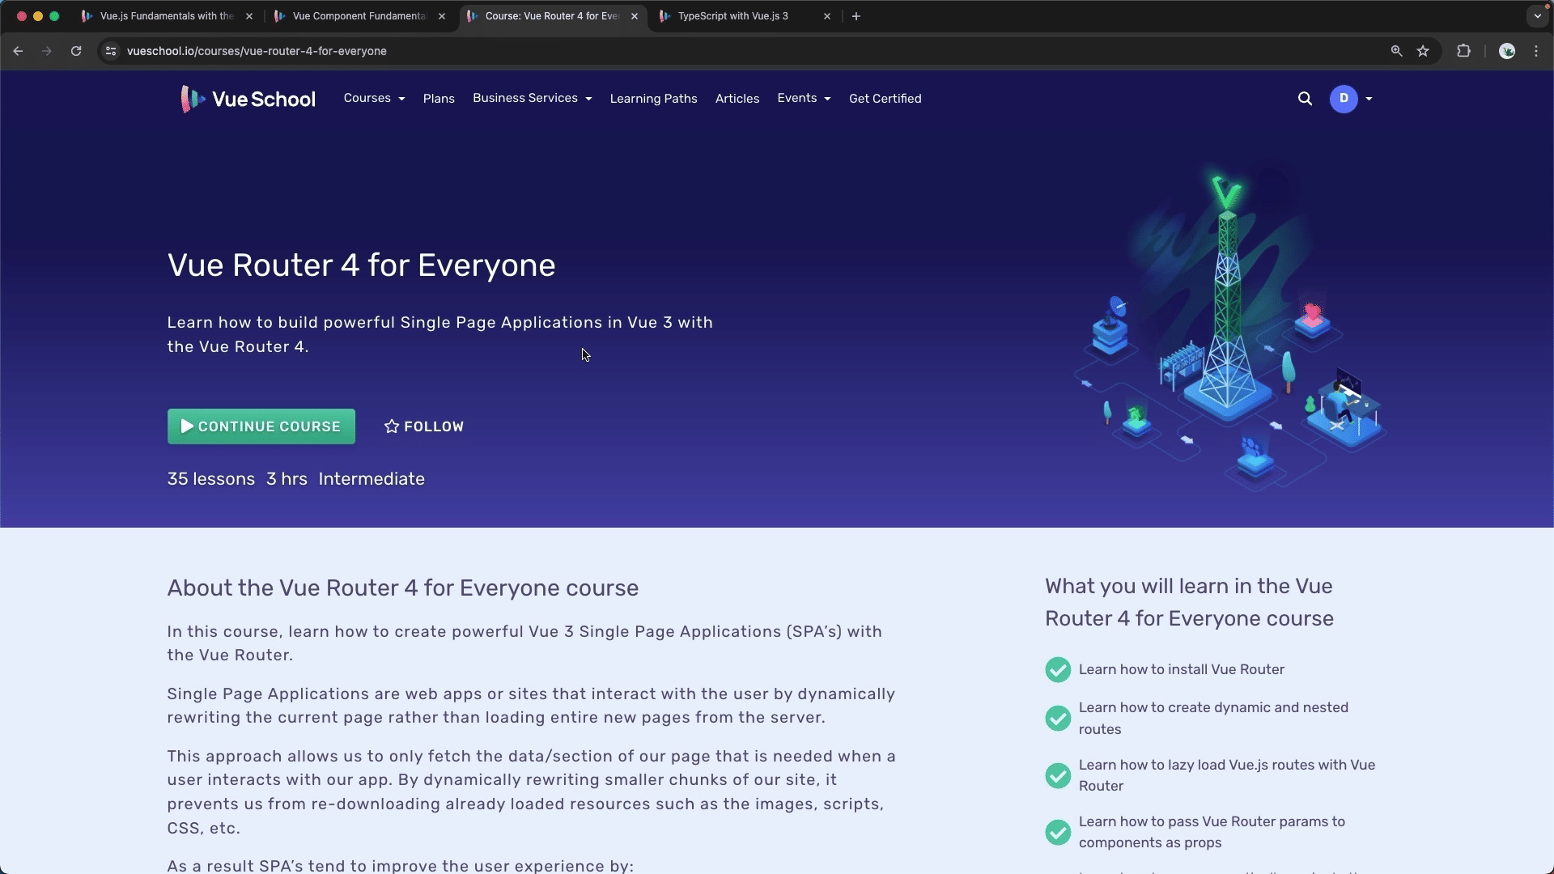1554x874 pixels.
Task: Click the paragraph beginning 'Single Page Applications are'
Action: click(x=531, y=706)
